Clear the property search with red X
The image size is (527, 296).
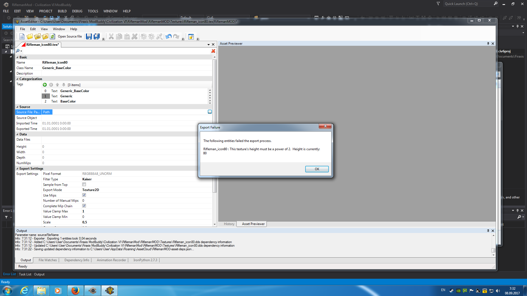pyautogui.click(x=213, y=51)
